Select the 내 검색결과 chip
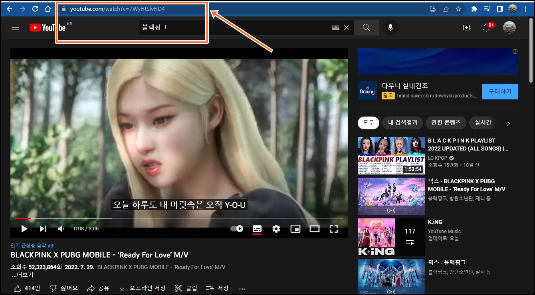 (x=402, y=123)
